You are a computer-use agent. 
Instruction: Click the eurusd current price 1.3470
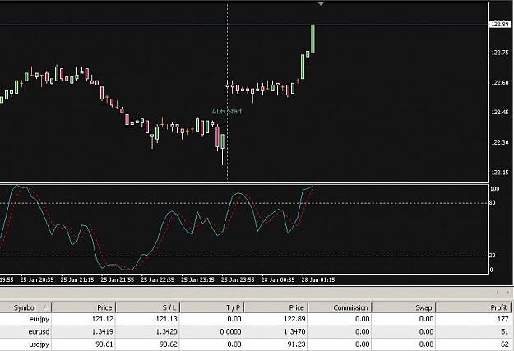(294, 331)
